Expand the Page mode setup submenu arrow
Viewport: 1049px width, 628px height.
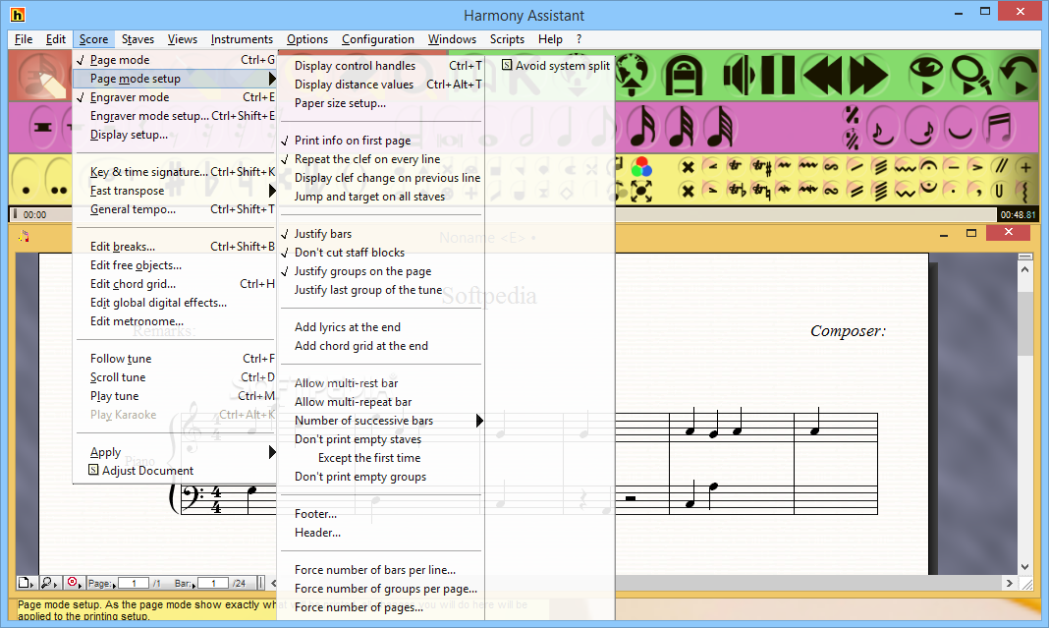pos(272,79)
